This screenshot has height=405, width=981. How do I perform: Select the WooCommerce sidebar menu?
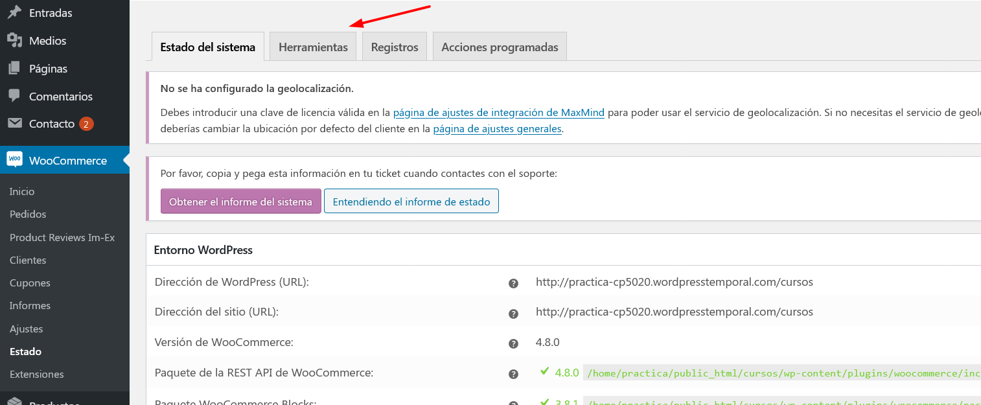[65, 161]
